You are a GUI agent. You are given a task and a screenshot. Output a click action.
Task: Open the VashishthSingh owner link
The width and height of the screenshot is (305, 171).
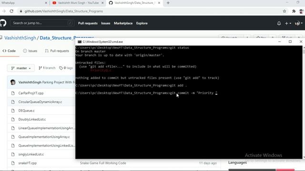coord(20,38)
